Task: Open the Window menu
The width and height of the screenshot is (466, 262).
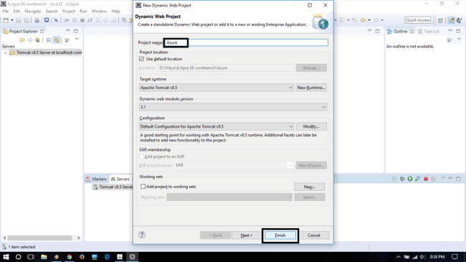Action: 99,11
